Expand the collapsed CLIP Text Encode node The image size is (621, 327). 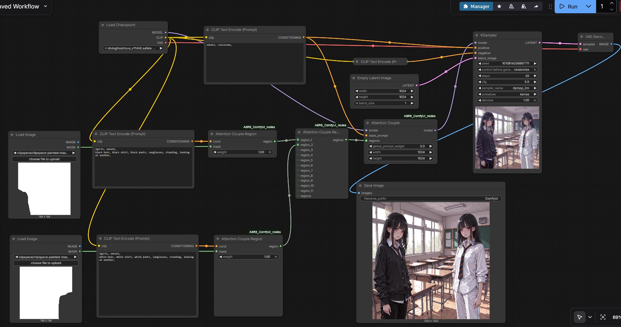tap(357, 62)
